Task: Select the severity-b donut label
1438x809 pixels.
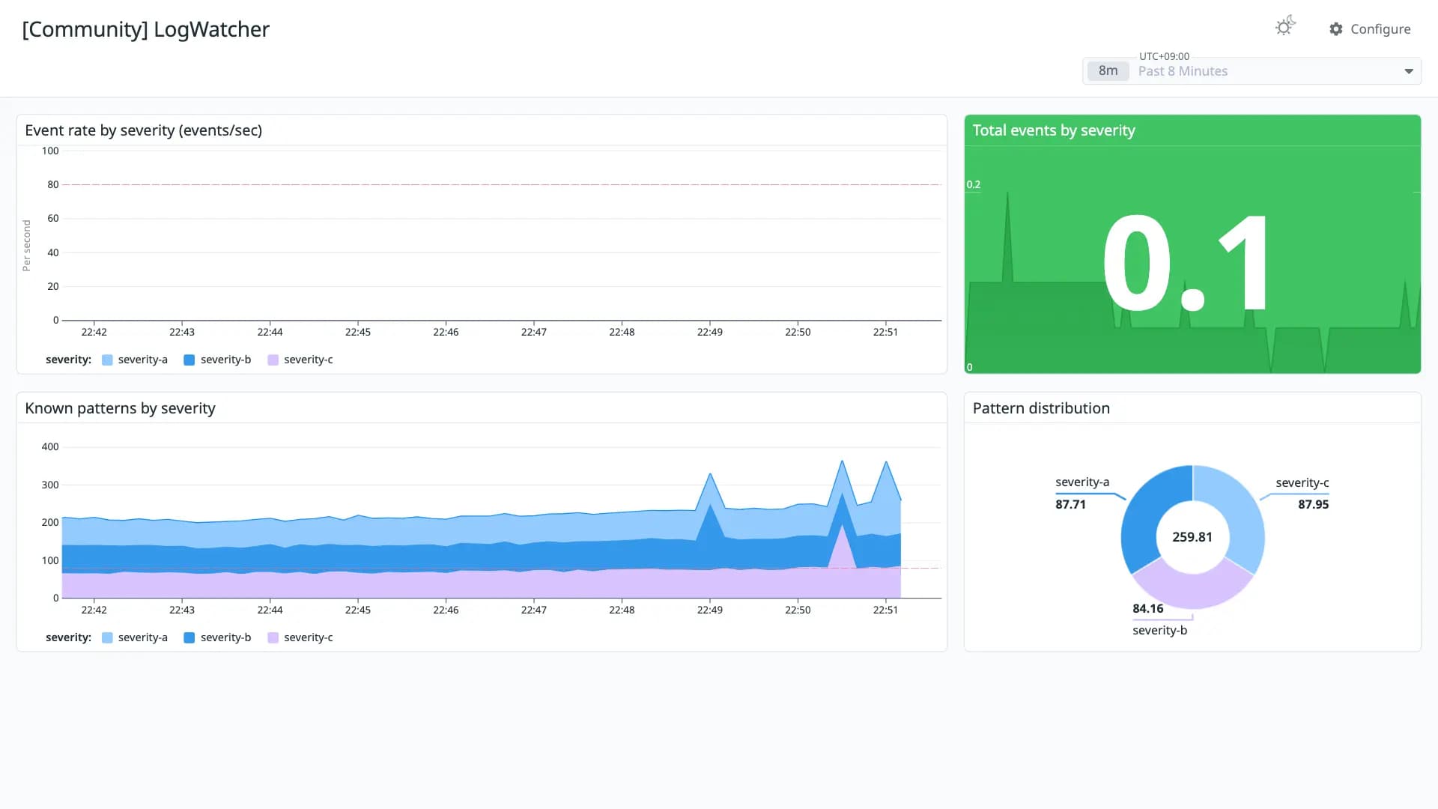Action: (x=1160, y=631)
